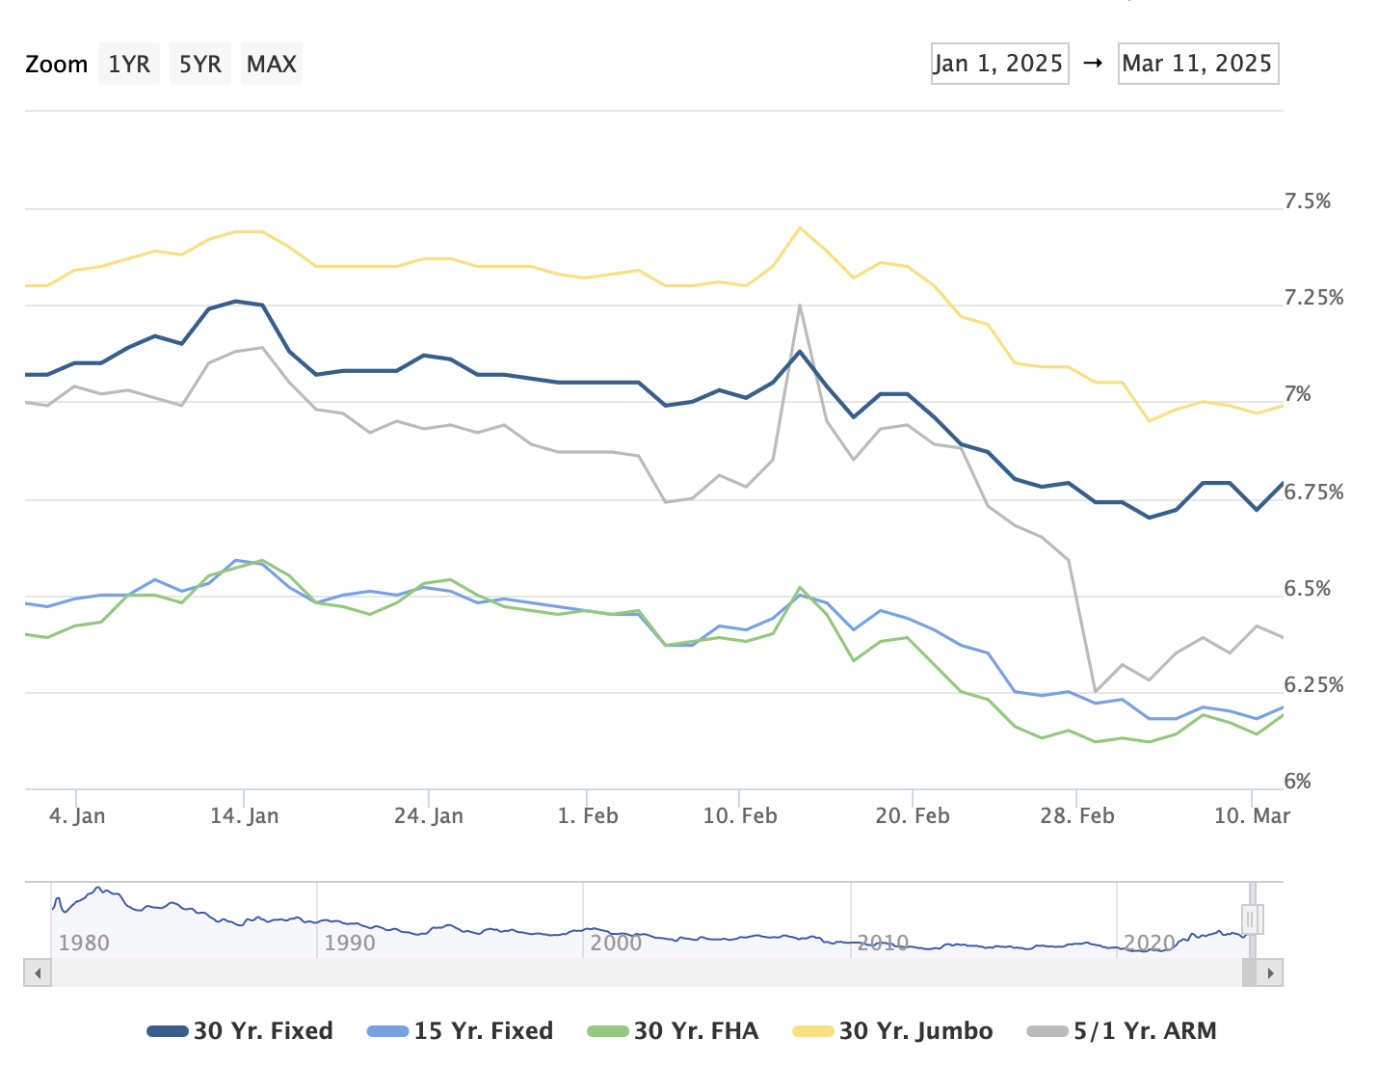
Task: Toggle the 30 Yr. FHA series legend
Action: [674, 1031]
